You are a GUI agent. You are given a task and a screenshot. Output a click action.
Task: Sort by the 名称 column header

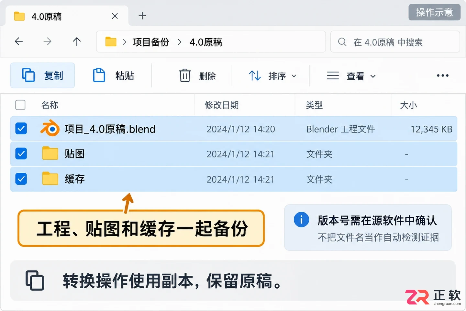coord(50,105)
